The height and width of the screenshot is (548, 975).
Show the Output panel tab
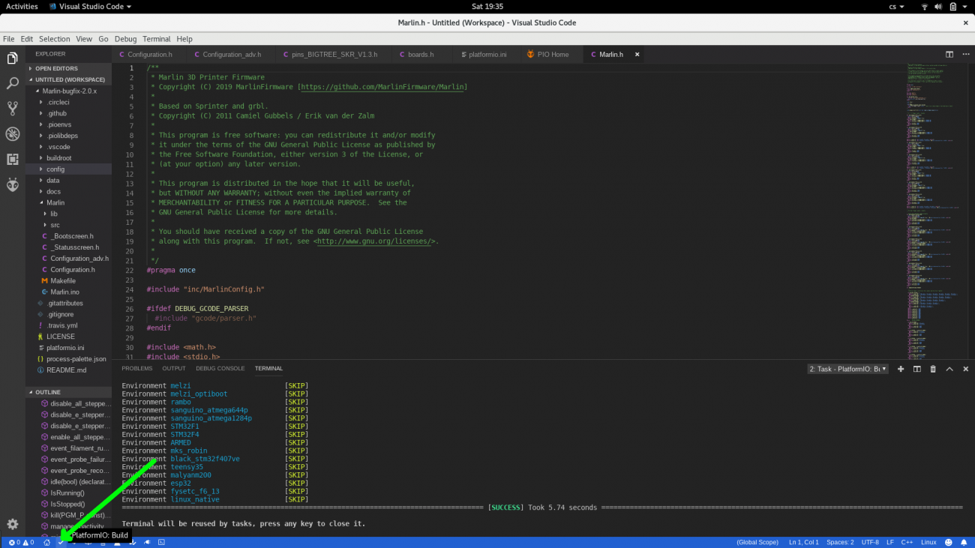pos(174,369)
